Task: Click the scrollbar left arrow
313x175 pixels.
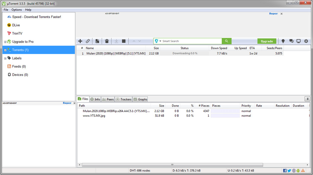Action: pyautogui.click(x=80, y=165)
